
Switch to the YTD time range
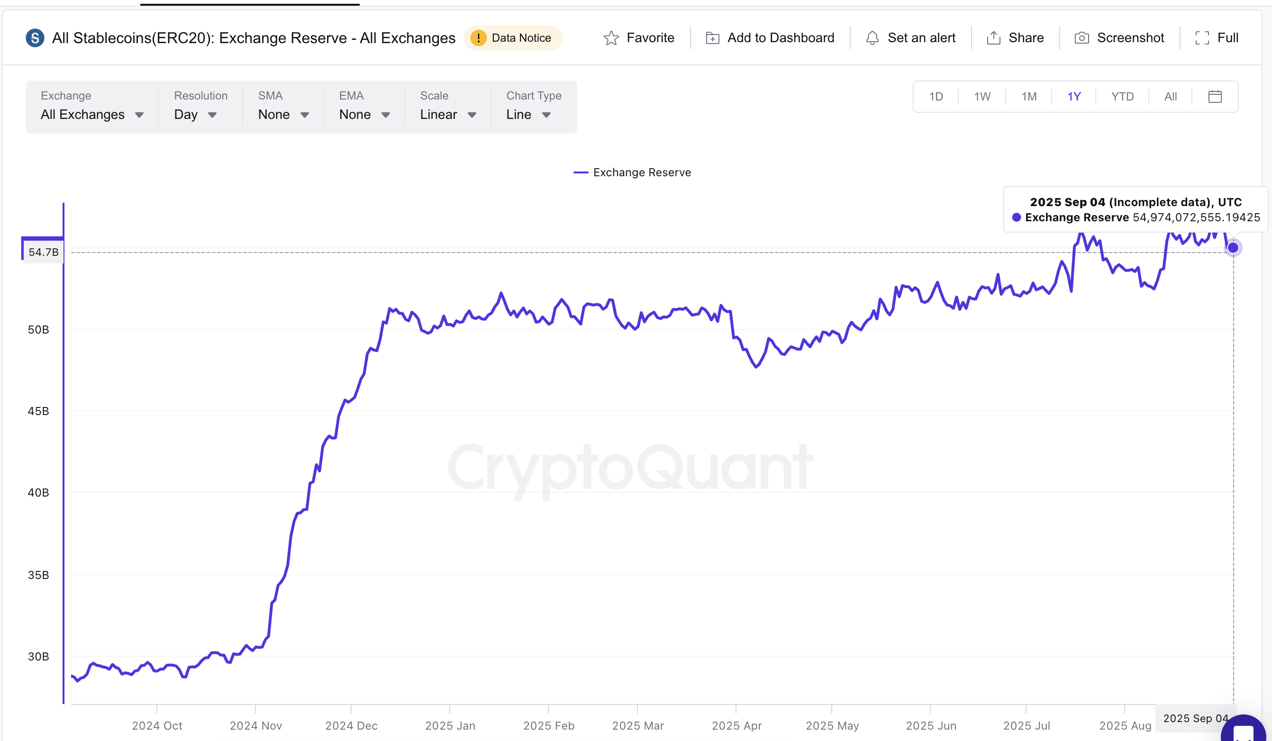[1122, 96]
